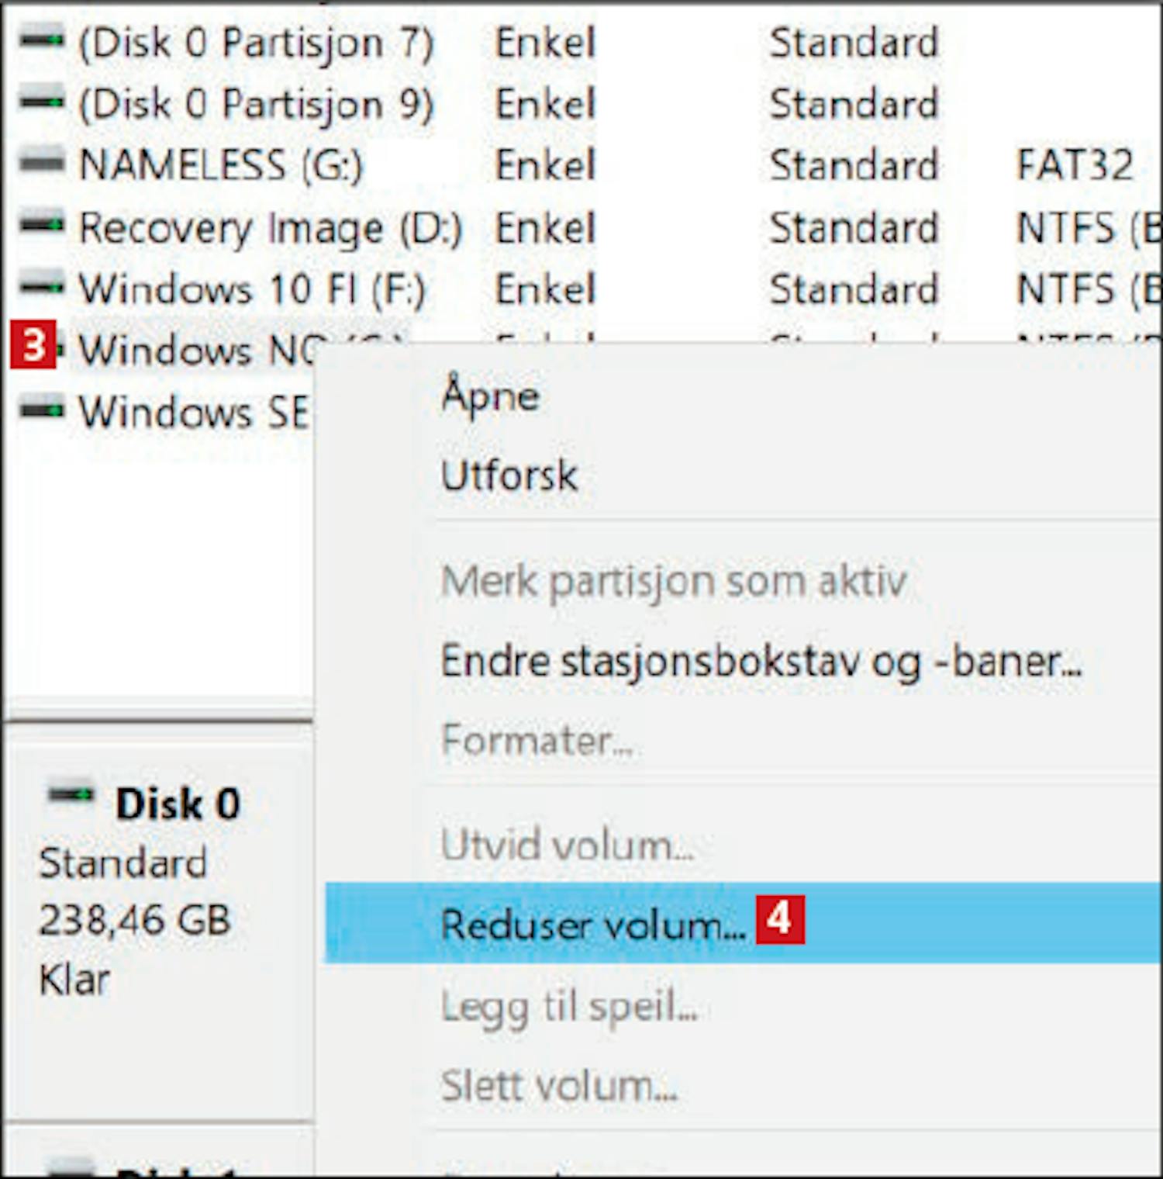
Task: Select Endre stasjonsbokstav og -baner
Action: (761, 662)
